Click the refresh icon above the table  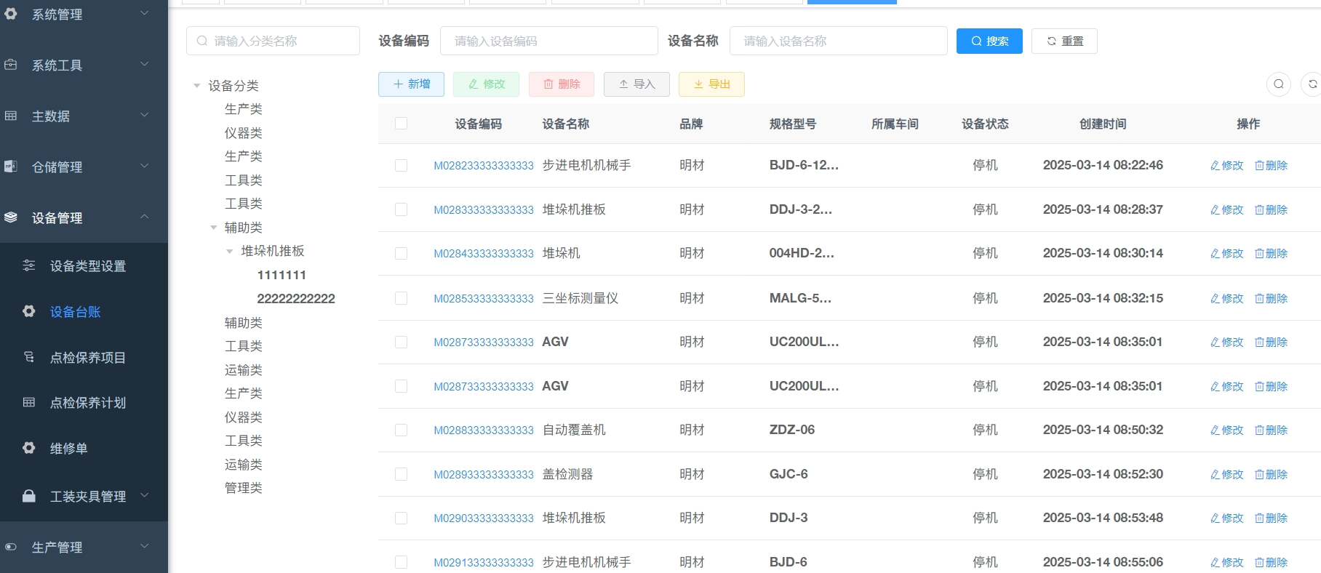point(1312,84)
